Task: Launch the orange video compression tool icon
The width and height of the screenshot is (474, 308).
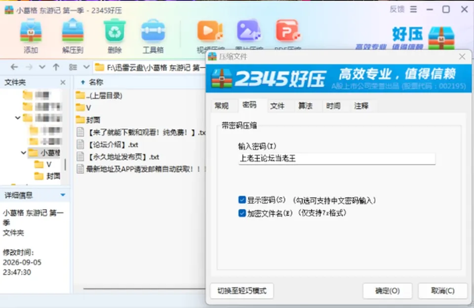Action: (210, 31)
